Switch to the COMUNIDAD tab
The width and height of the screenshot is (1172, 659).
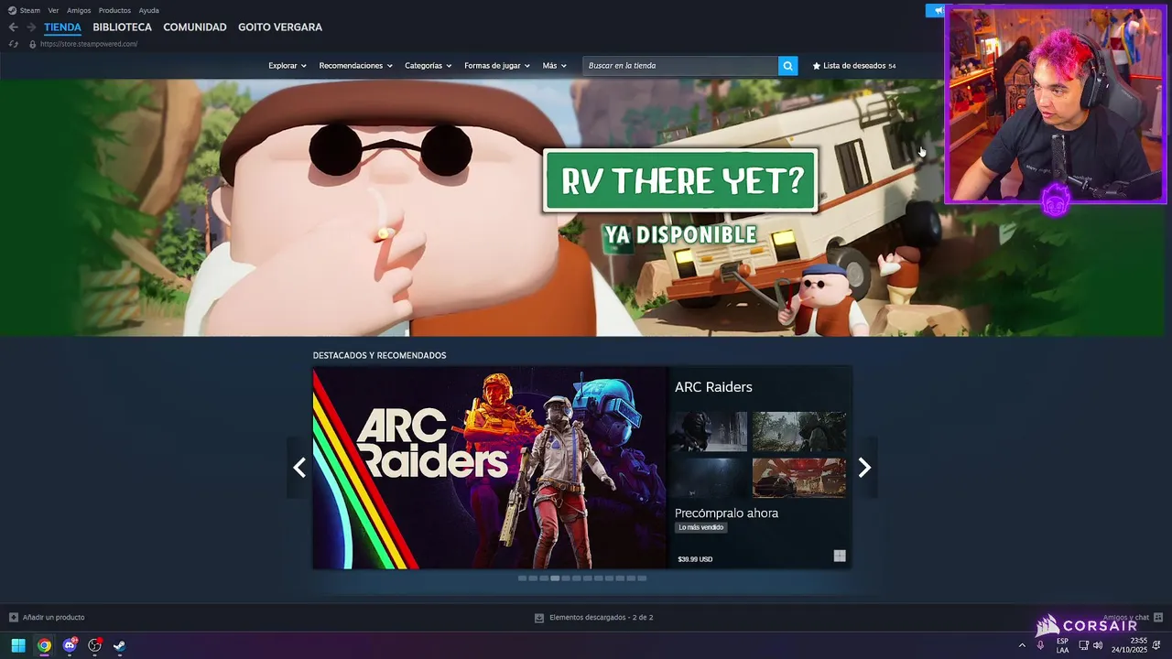click(195, 27)
